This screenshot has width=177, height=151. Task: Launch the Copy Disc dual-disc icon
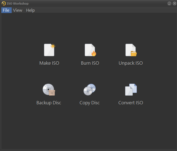[x=90, y=90]
